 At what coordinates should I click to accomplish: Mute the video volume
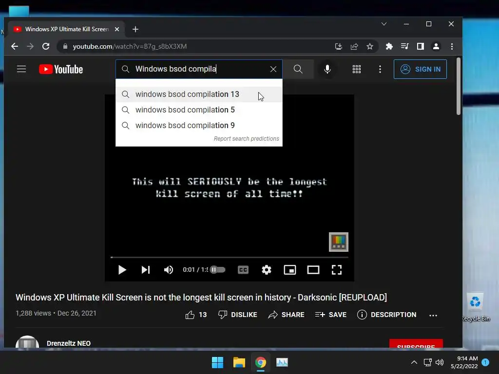(x=168, y=270)
